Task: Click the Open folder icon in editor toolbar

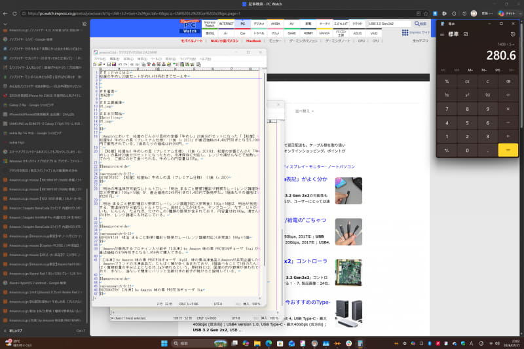Action: pyautogui.click(x=100, y=64)
